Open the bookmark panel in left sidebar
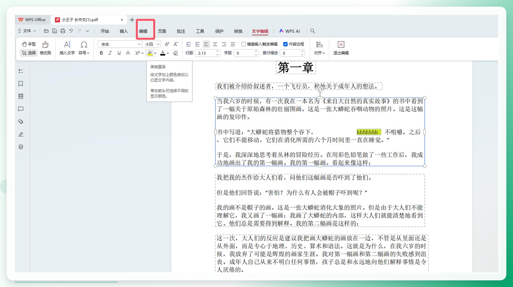The height and width of the screenshot is (287, 513). pyautogui.click(x=21, y=84)
